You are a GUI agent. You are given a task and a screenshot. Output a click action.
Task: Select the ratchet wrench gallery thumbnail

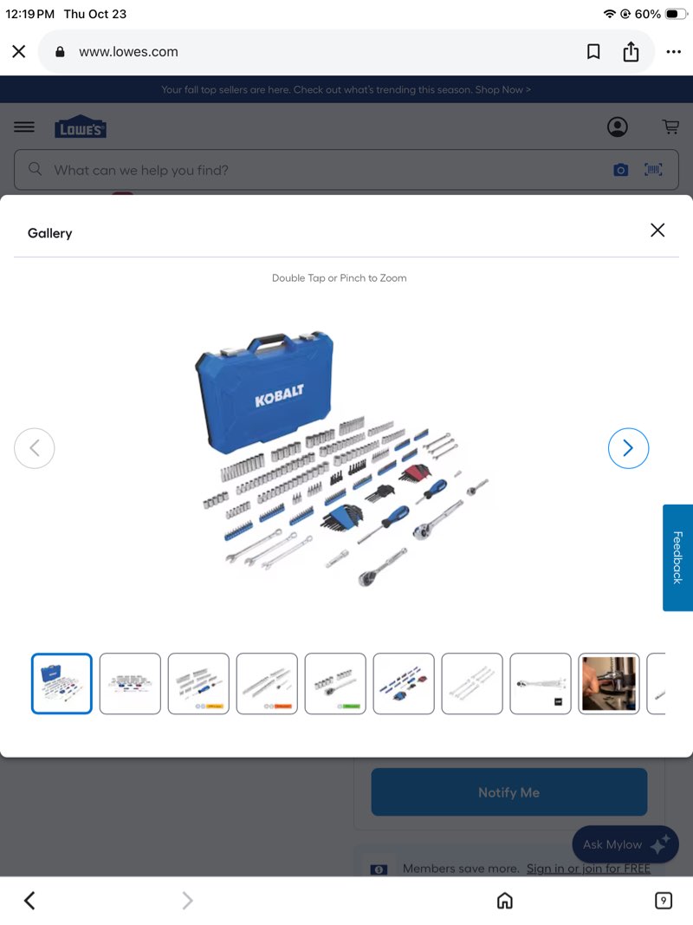point(541,684)
